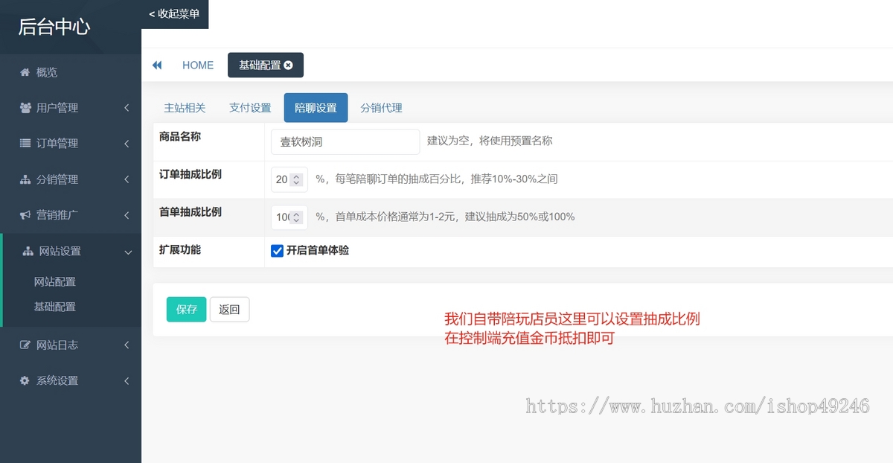The height and width of the screenshot is (463, 893).
Task: Focus the 订单抽成比例 number field
Action: tap(289, 179)
